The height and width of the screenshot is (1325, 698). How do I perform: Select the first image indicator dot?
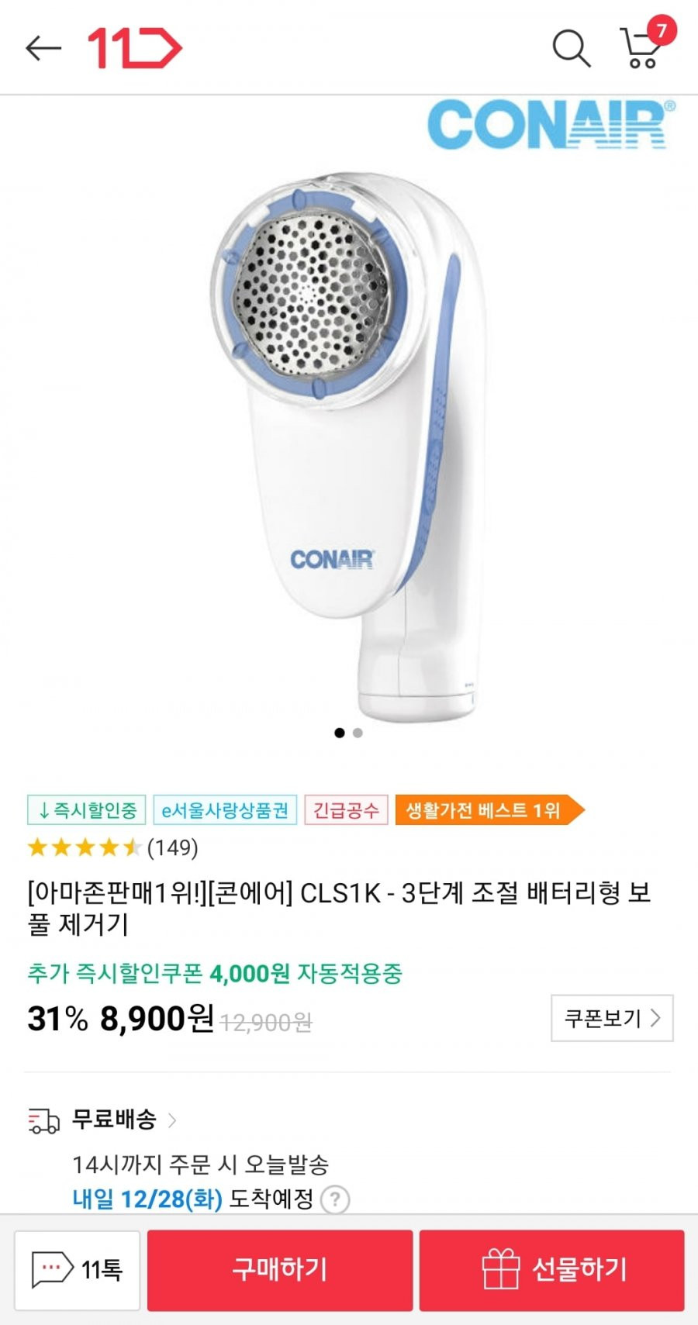click(x=340, y=733)
